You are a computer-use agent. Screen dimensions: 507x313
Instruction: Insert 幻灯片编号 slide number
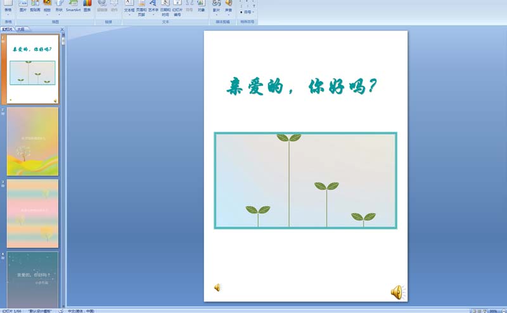point(177,8)
